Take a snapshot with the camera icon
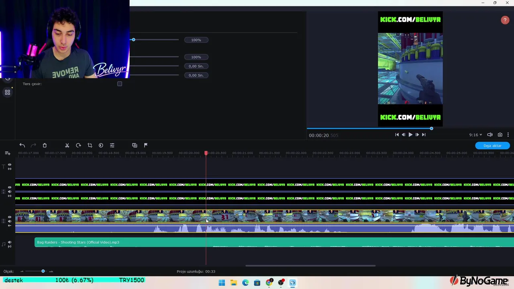514x289 pixels. [500, 135]
